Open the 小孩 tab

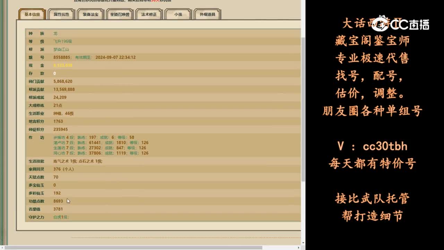click(x=178, y=14)
